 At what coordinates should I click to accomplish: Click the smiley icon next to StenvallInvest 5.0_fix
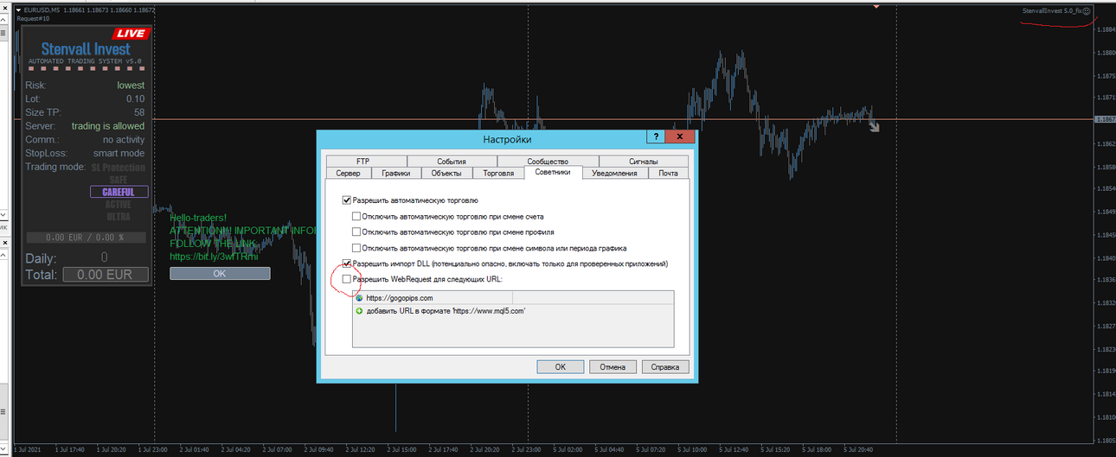(x=1087, y=11)
